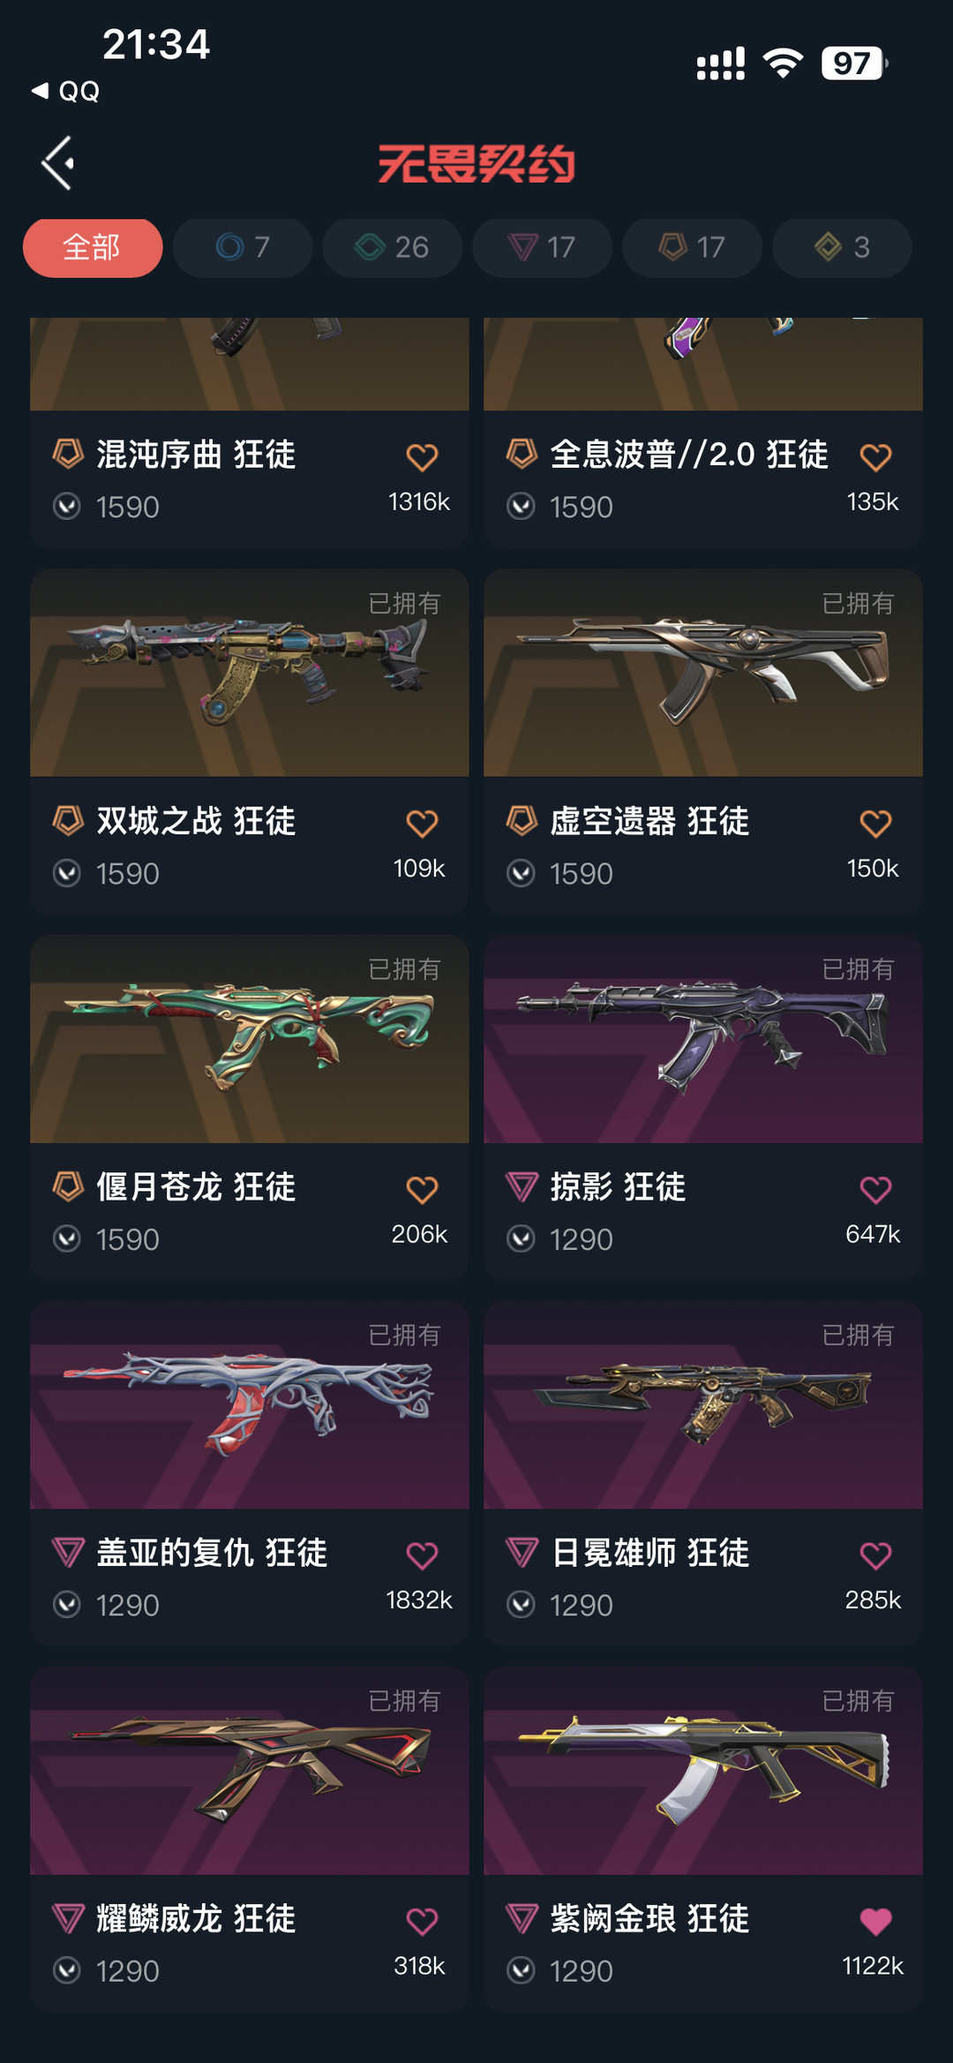Open the 虚空遗器 狂徒 weapon image

703,673
